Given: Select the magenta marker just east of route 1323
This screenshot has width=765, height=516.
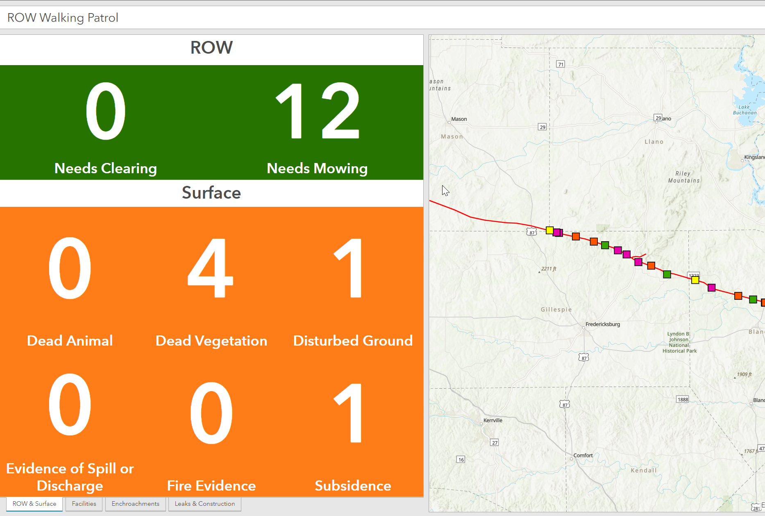Looking at the screenshot, I should click(711, 287).
